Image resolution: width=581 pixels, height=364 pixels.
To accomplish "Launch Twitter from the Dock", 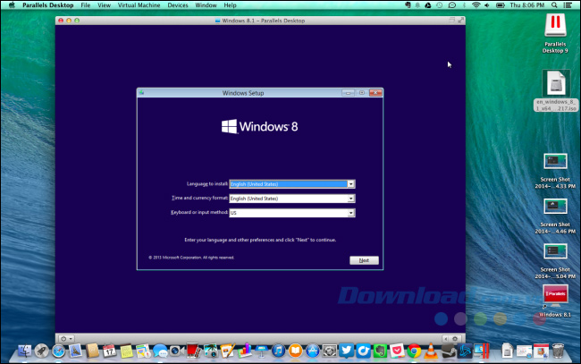I will [347, 351].
